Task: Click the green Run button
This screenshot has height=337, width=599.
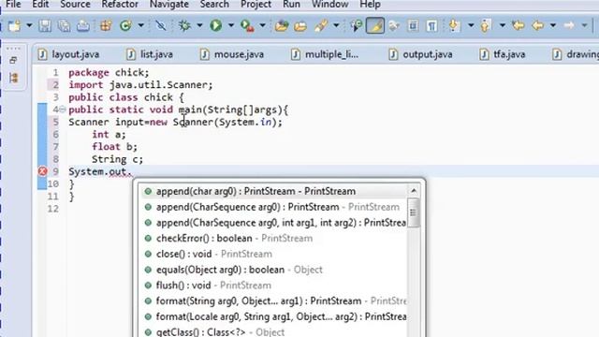Action: tap(216, 25)
